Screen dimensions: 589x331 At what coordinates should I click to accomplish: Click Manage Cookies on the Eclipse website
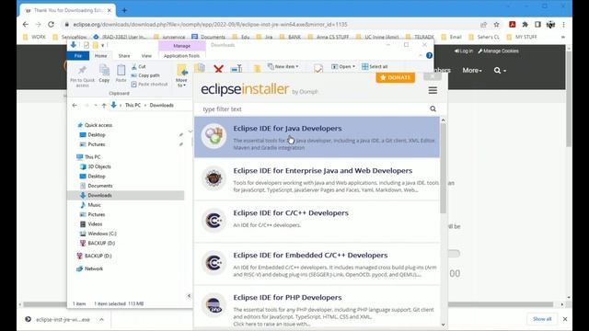[498, 51]
